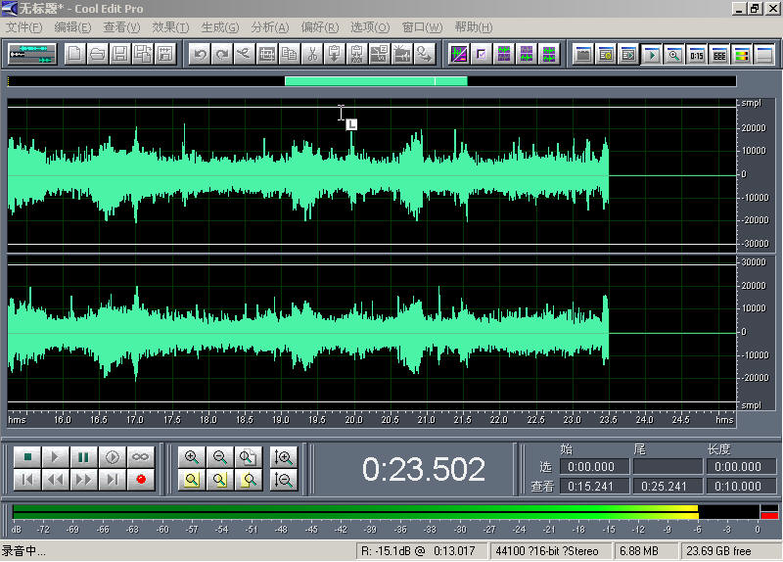Open the 帮助(H) menu

pos(474,27)
